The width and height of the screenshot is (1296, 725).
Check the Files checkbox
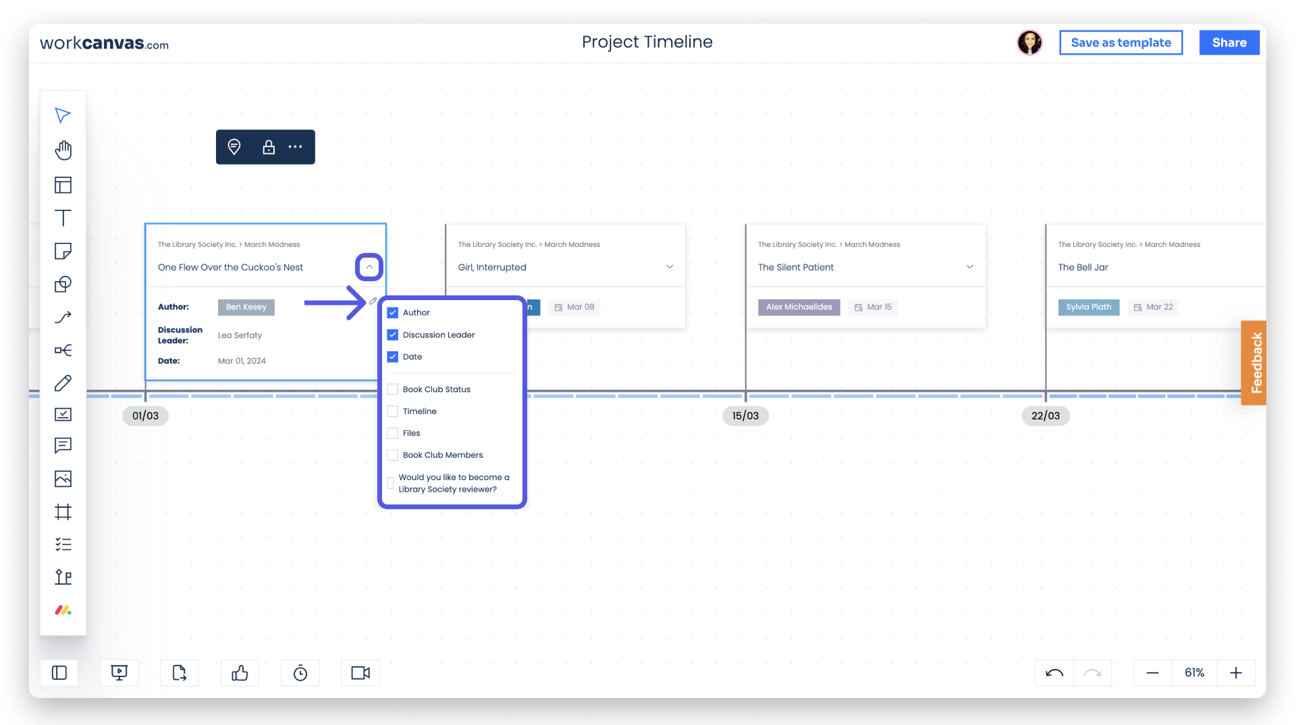pos(392,433)
